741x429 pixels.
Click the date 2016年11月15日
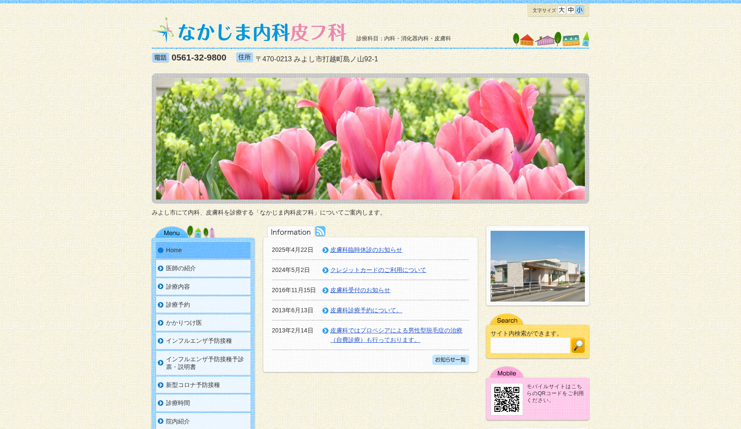[x=294, y=290]
